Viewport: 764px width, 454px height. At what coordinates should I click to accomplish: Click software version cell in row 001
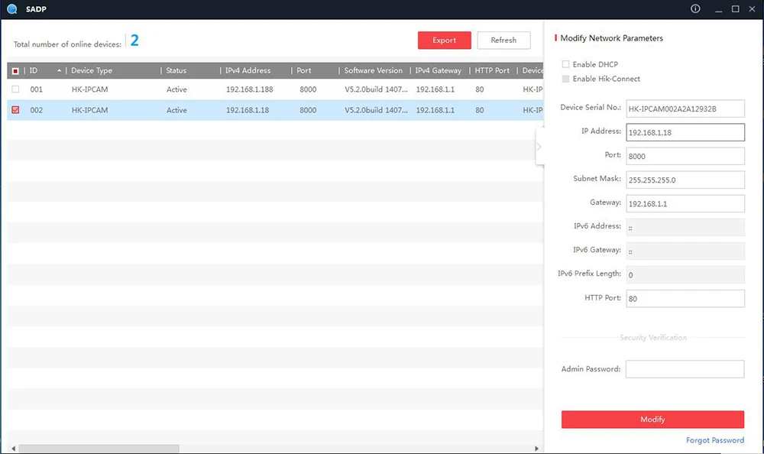coord(376,89)
